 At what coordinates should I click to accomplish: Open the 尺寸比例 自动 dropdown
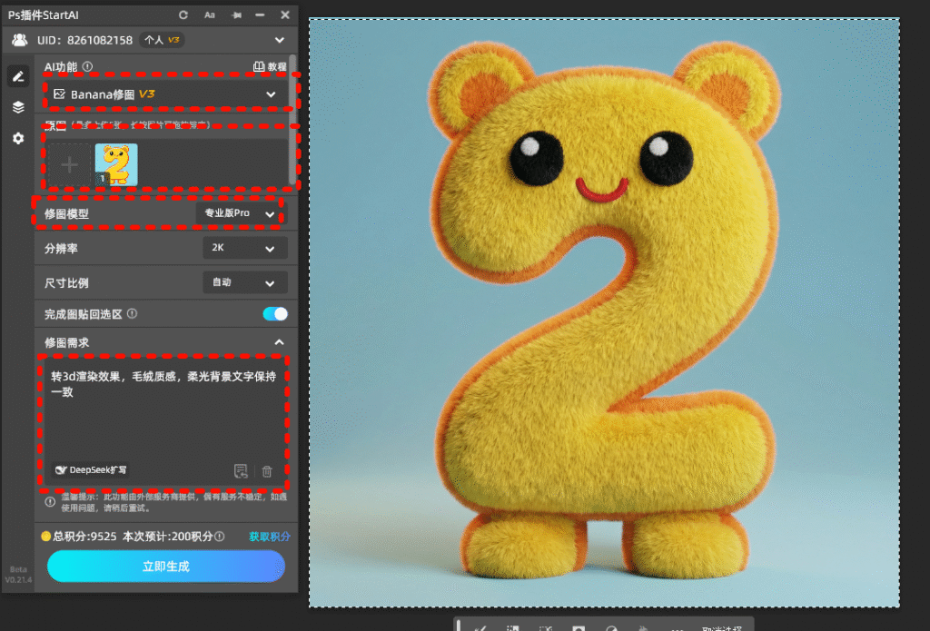(x=244, y=282)
